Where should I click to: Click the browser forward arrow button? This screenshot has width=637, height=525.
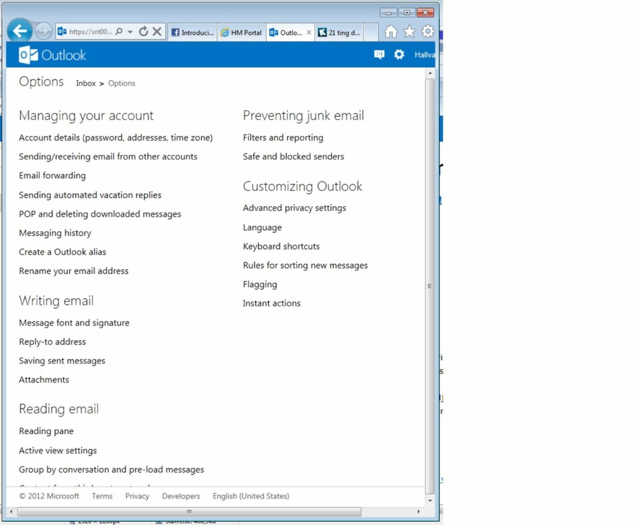pyautogui.click(x=43, y=31)
